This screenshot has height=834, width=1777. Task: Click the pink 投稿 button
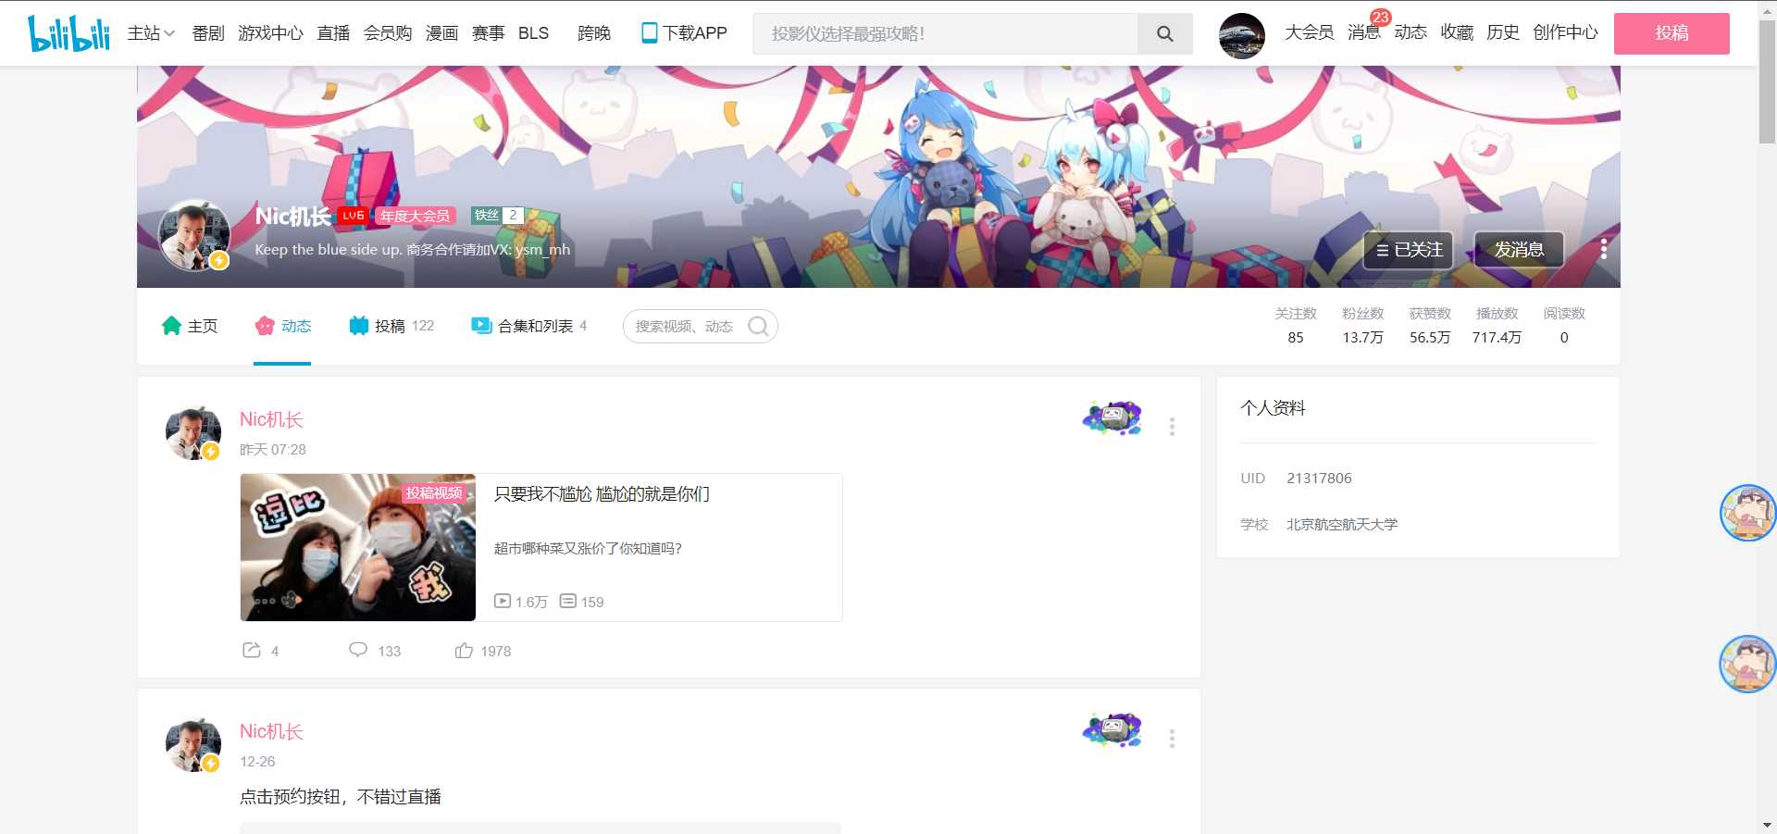[x=1671, y=33]
